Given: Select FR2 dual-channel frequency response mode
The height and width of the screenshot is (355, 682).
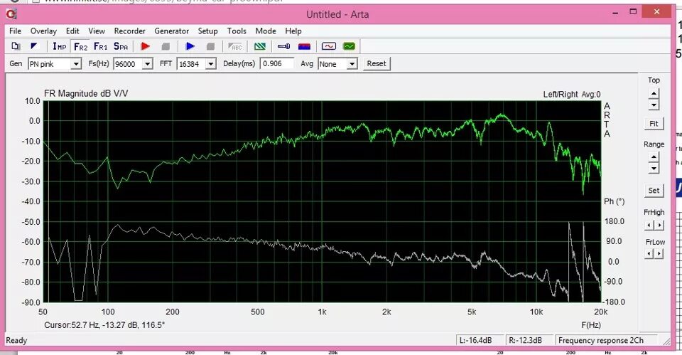Looking at the screenshot, I should point(81,46).
